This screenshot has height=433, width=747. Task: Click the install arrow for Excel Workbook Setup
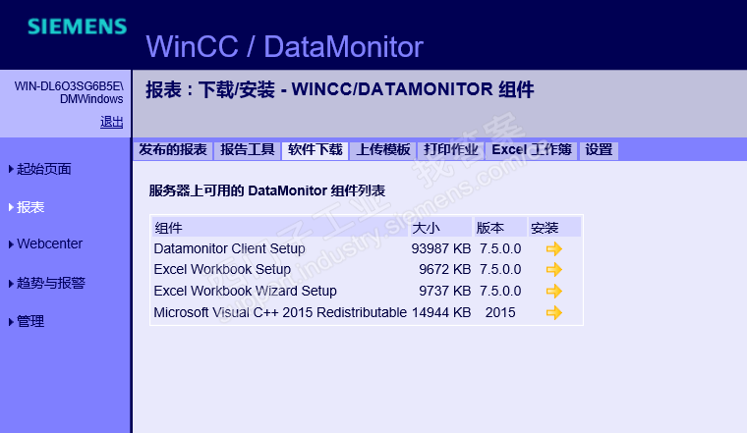coord(553,270)
